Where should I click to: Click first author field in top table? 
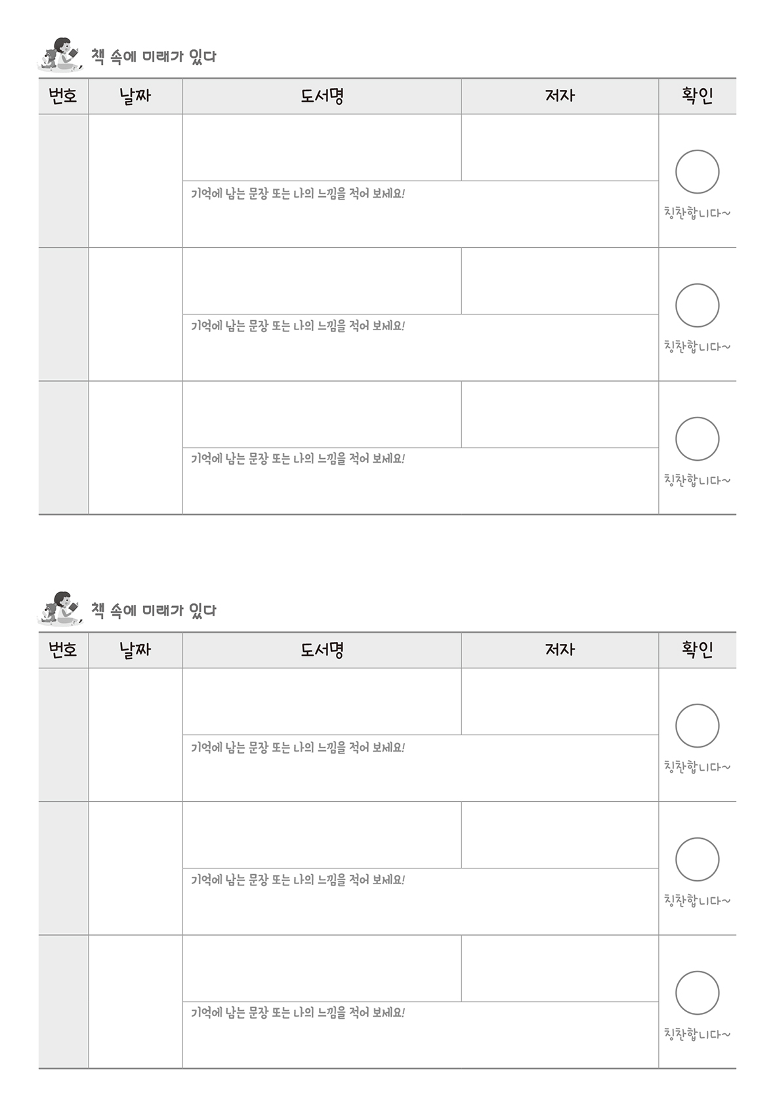click(x=560, y=148)
